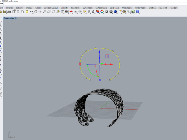
Task: Open the Visibility tab
Action: coord(64,8)
